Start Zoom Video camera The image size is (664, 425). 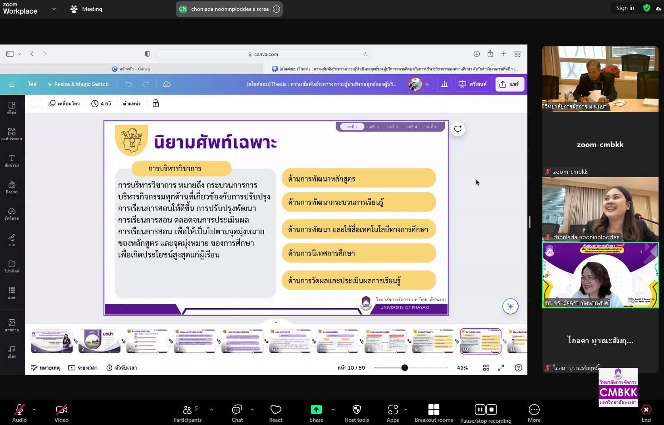[x=61, y=413]
